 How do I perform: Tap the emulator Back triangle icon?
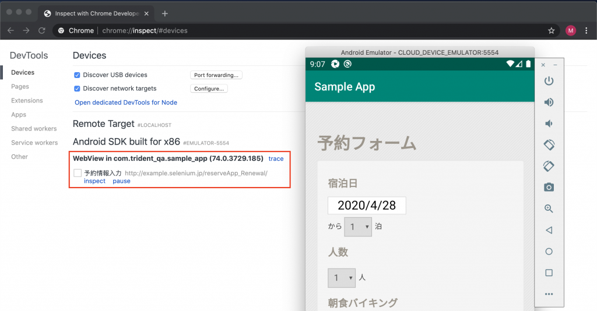(549, 230)
